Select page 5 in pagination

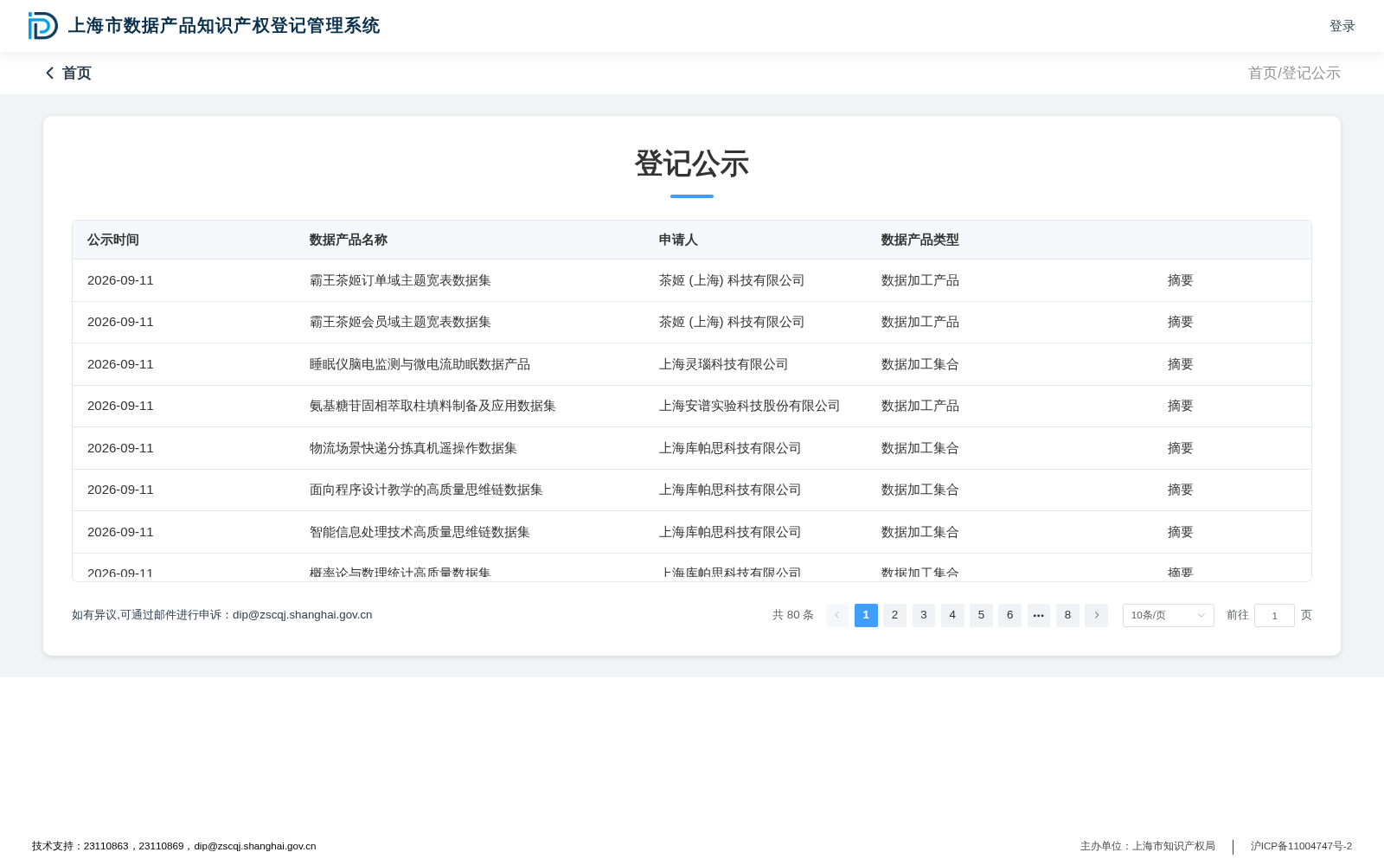[981, 615]
